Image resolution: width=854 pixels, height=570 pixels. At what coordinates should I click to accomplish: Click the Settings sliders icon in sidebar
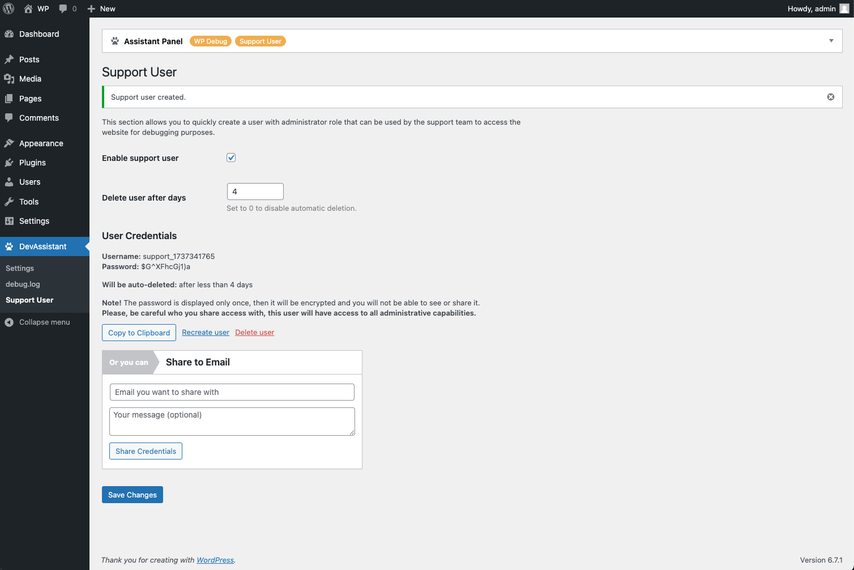pos(9,221)
